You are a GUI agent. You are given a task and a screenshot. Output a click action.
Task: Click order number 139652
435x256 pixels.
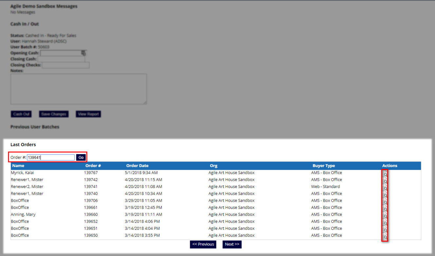91,221
